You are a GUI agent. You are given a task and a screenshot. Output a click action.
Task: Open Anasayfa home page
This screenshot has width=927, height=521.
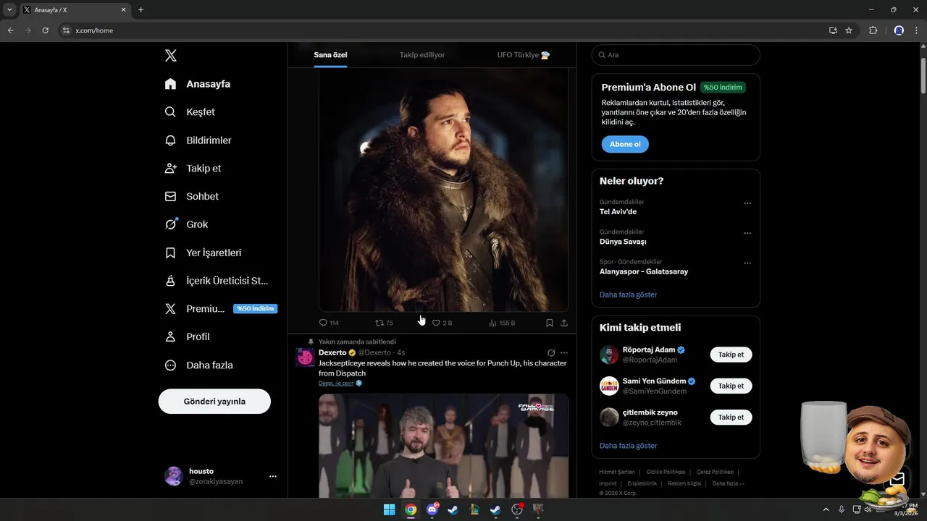point(198,84)
